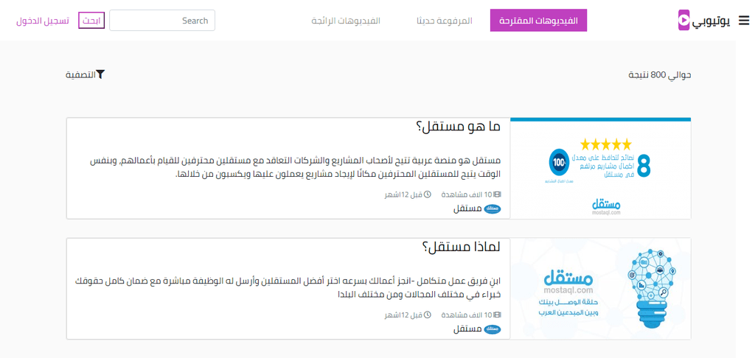Screen dimensions: 755x358
Task: Open the تسجيل الدخول login link
Action: pyautogui.click(x=42, y=21)
